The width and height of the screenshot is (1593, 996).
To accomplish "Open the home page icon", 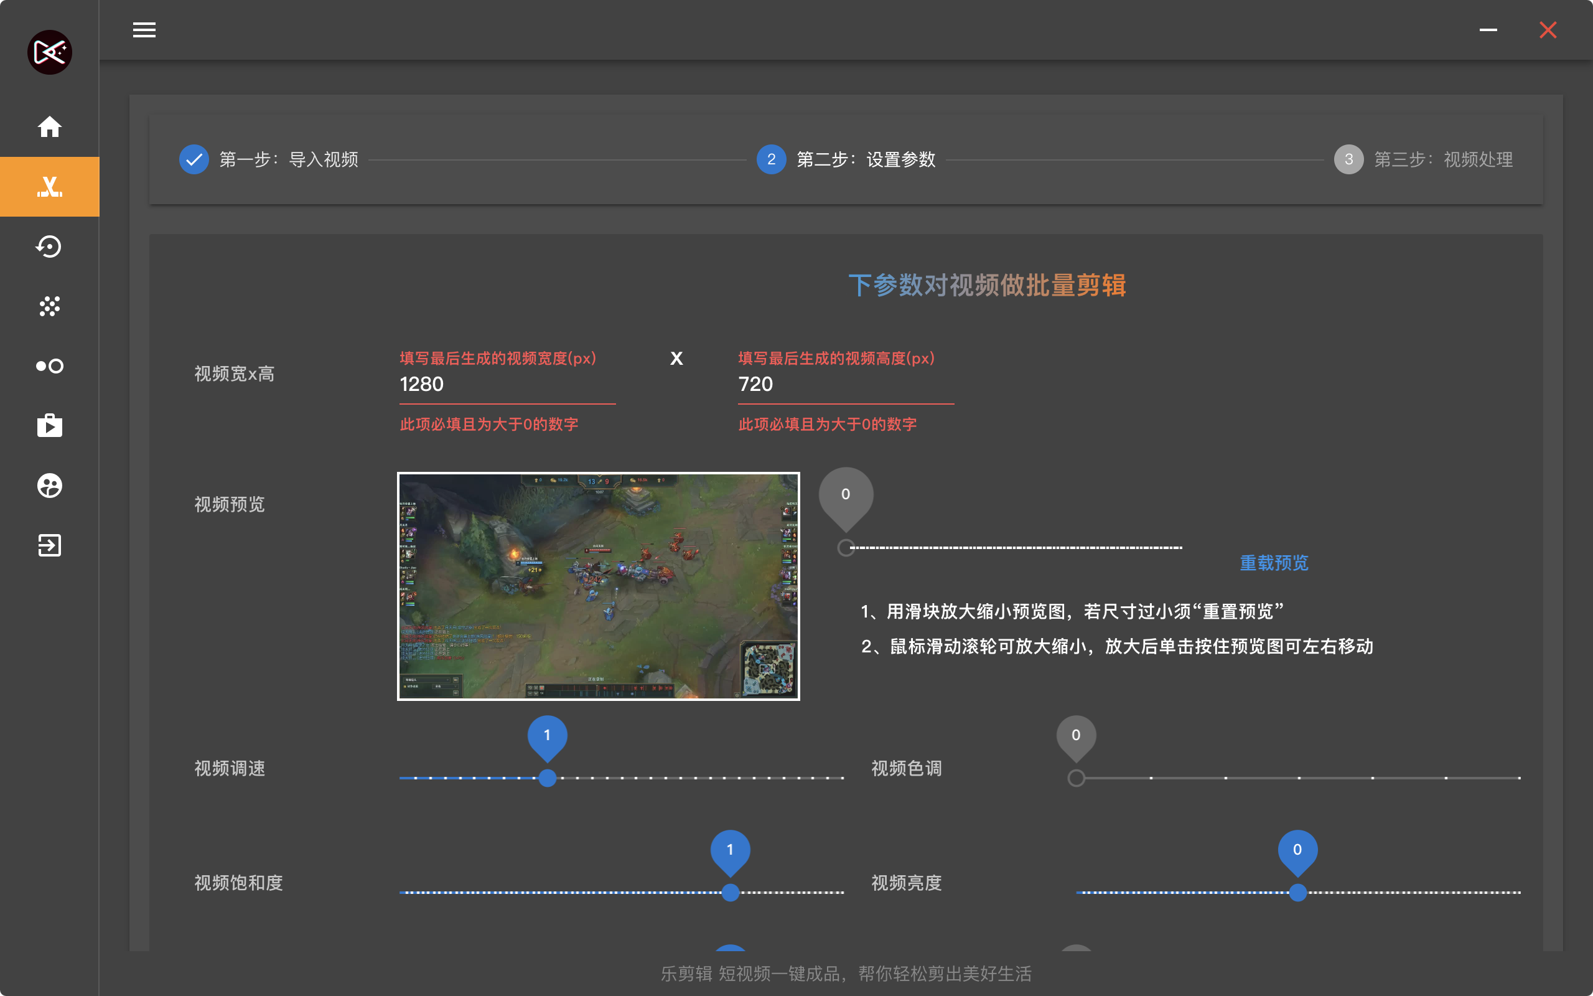I will pyautogui.click(x=49, y=126).
